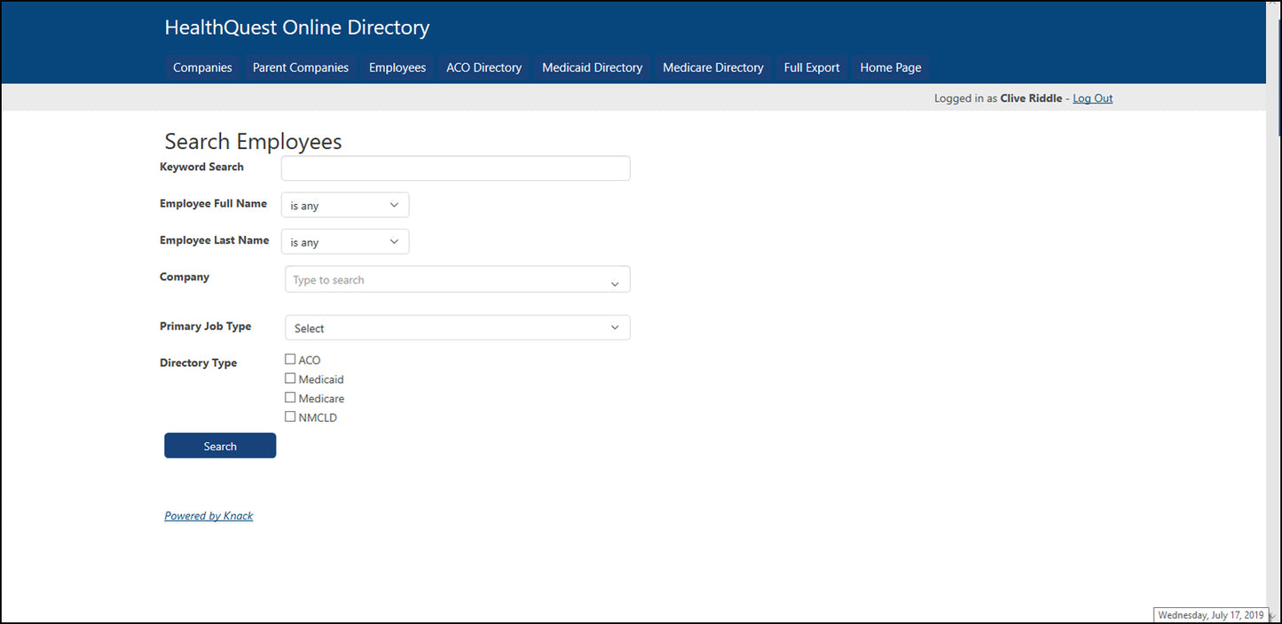Expand the Employee Full Name filter dropdown
The image size is (1282, 624).
tap(345, 205)
